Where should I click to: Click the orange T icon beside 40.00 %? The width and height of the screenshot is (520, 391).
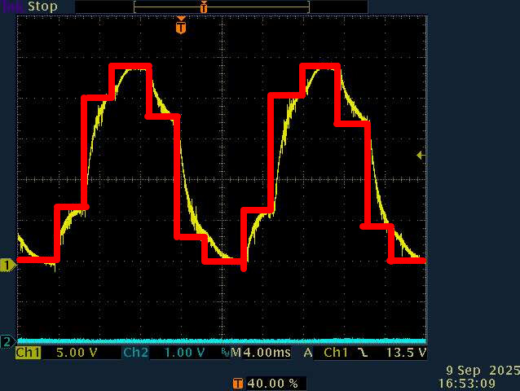click(x=237, y=383)
